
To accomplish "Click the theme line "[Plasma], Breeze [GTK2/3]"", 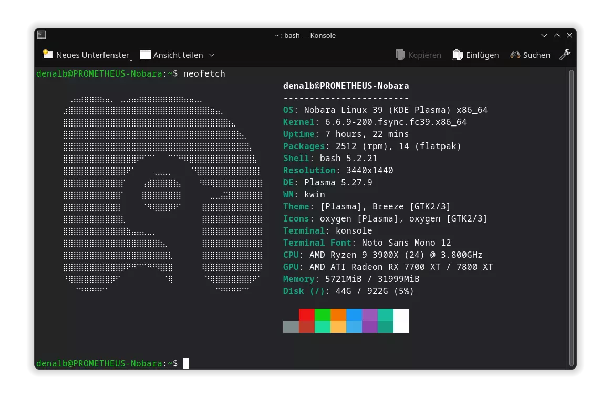I will tap(386, 206).
